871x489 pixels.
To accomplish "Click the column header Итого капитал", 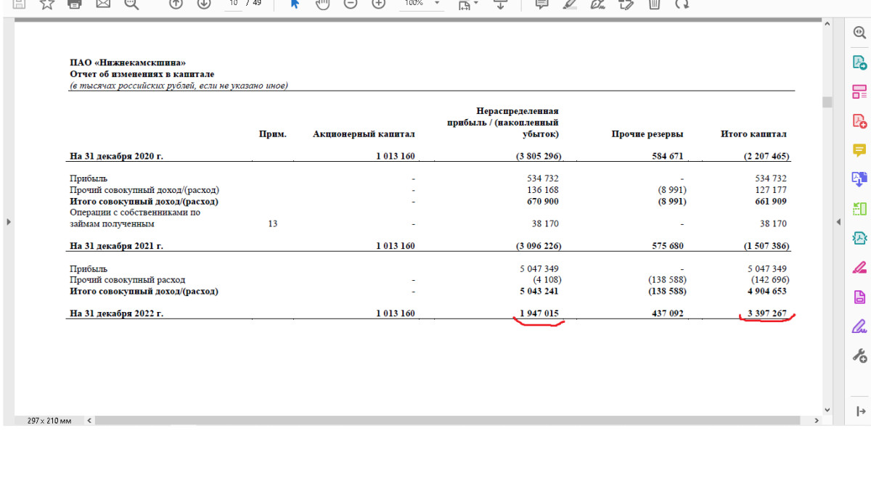I will [753, 134].
